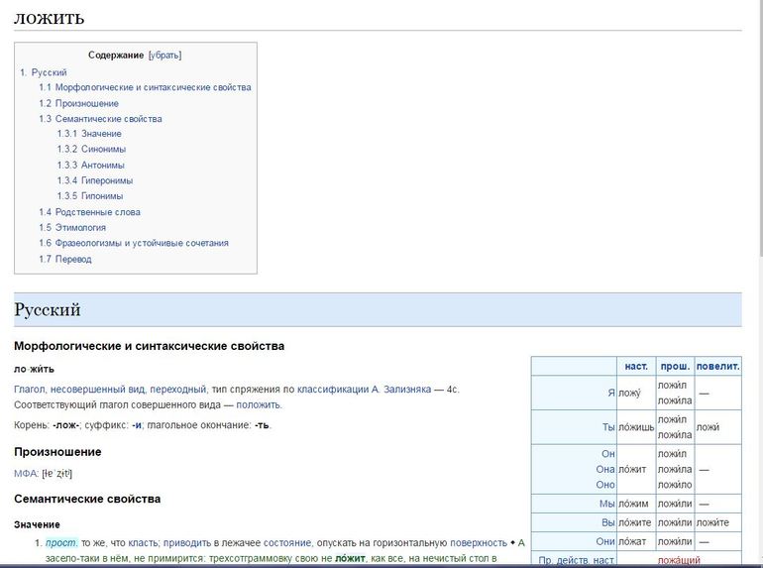Go to 'Произношение' in table of contents

(x=86, y=103)
